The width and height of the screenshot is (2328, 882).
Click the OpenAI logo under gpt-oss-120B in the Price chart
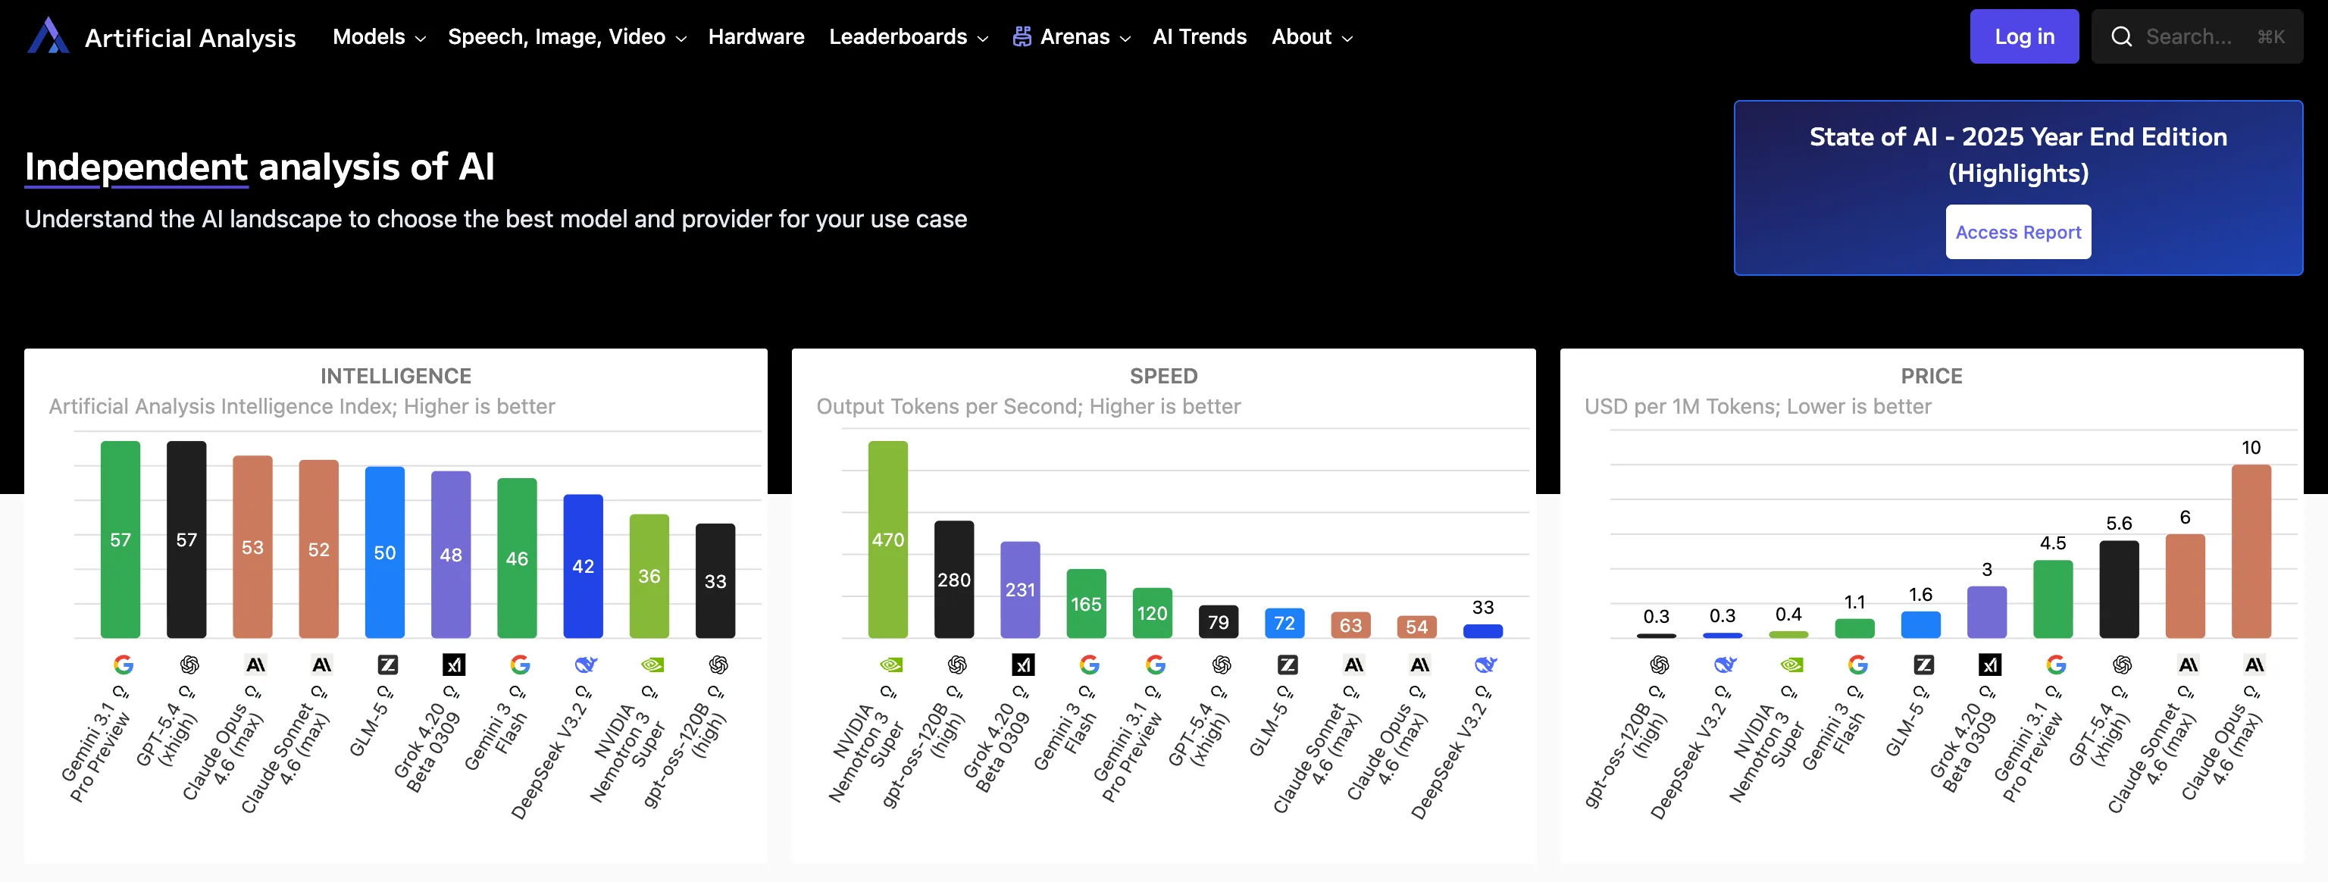point(1660,665)
